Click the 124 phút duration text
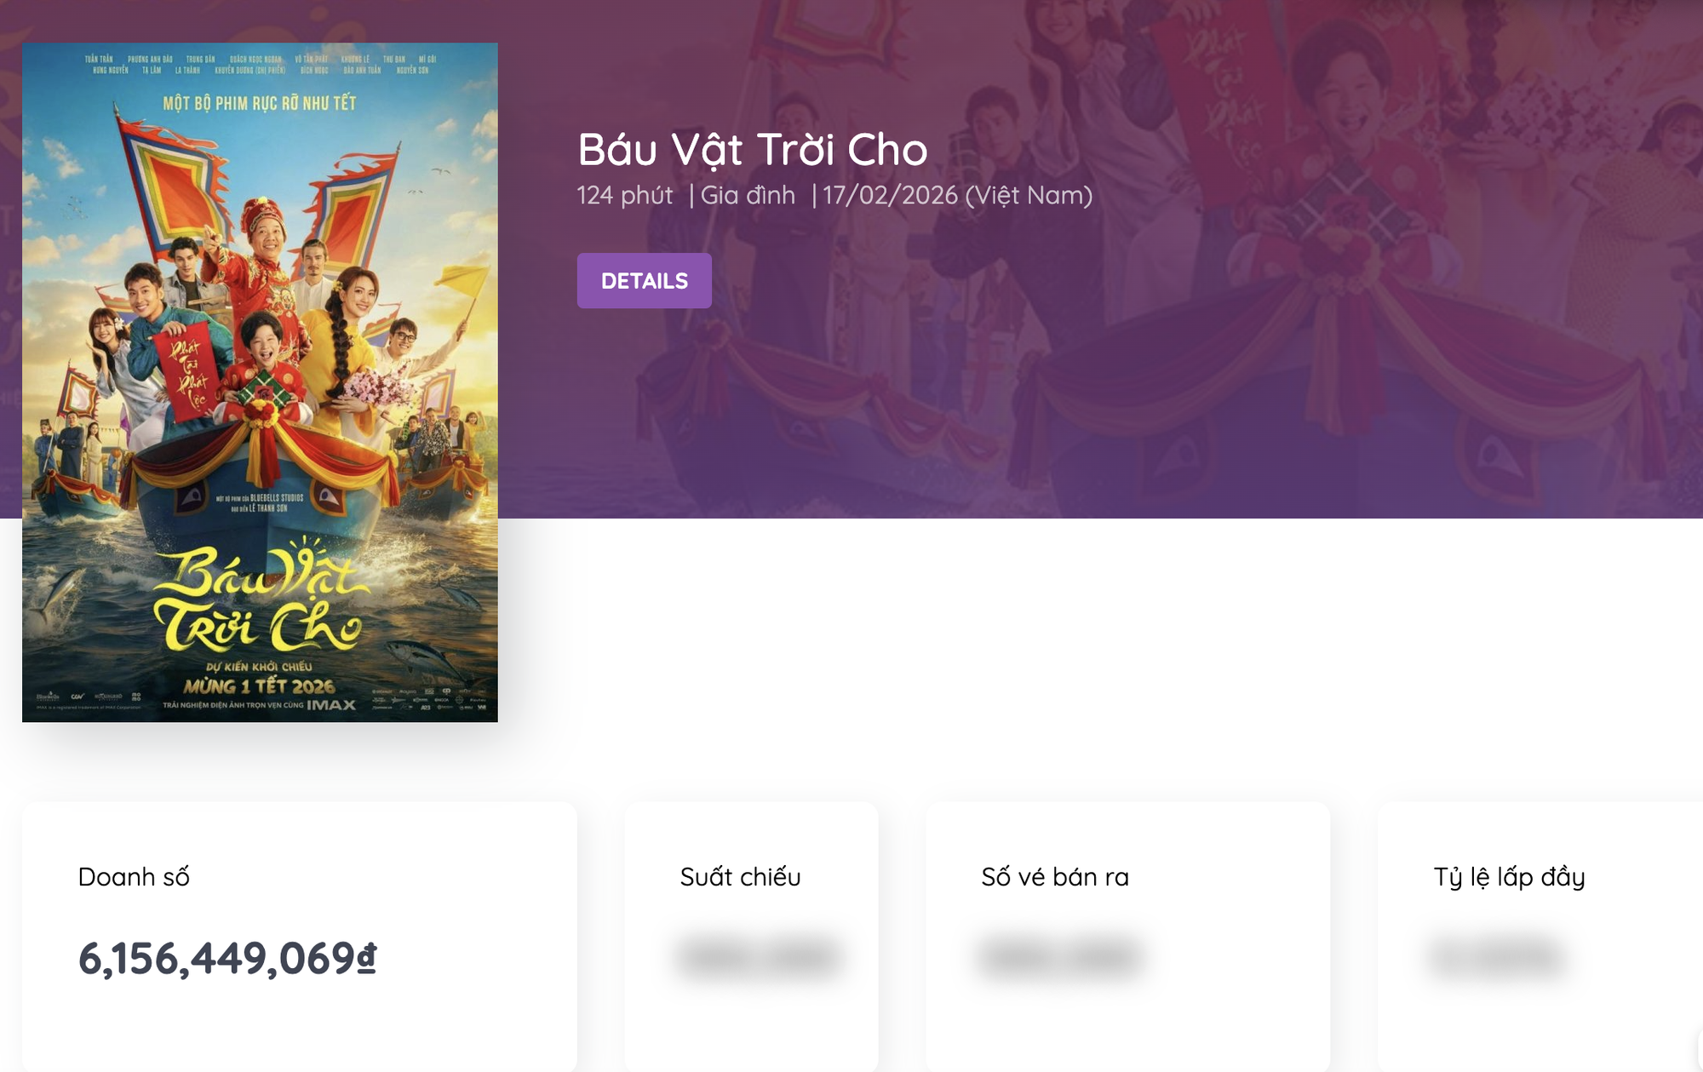1703x1072 pixels. [x=624, y=196]
